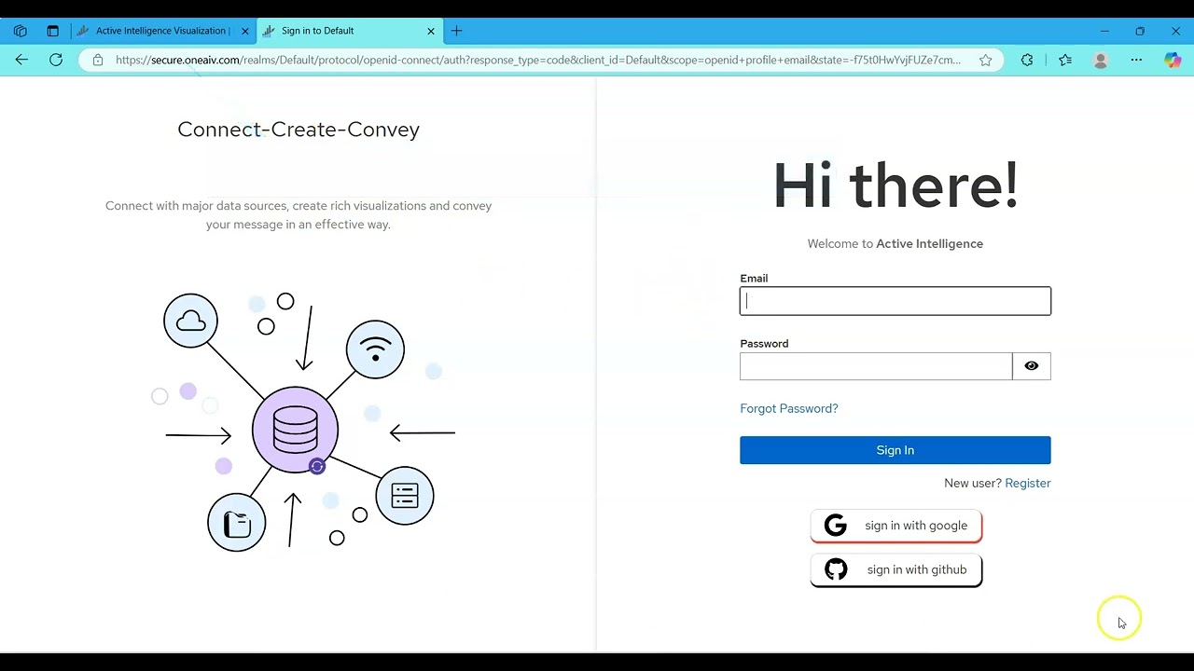Reload the current page
This screenshot has height=671, width=1194.
click(x=56, y=60)
